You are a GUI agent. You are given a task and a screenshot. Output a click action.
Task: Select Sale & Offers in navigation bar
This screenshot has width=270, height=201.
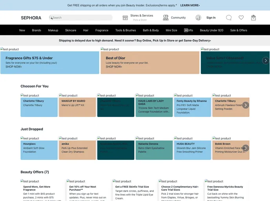[x=239, y=30]
